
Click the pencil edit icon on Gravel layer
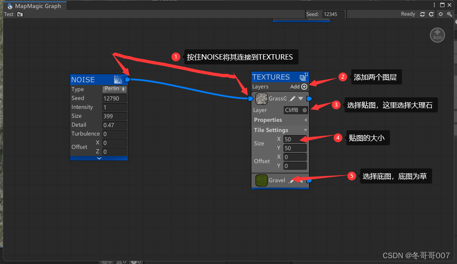[x=292, y=180]
